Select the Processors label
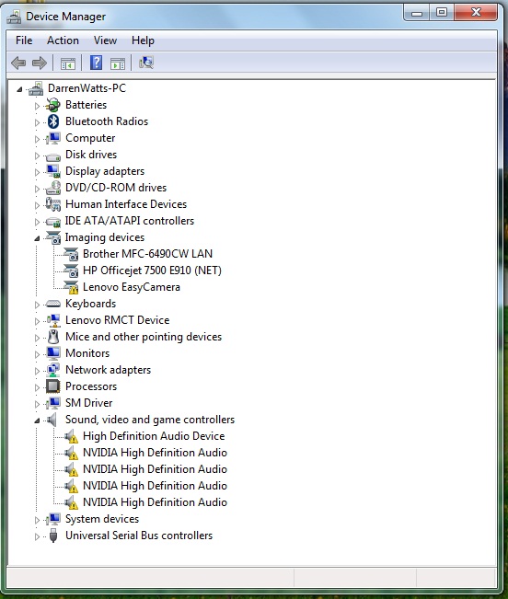 tap(91, 386)
